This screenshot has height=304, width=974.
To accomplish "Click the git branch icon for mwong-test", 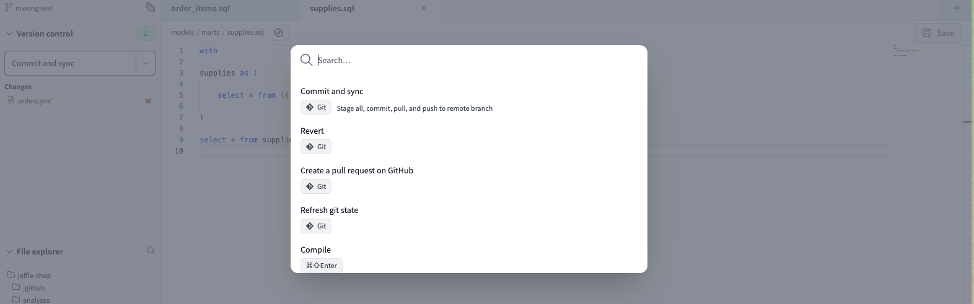I will [9, 7].
